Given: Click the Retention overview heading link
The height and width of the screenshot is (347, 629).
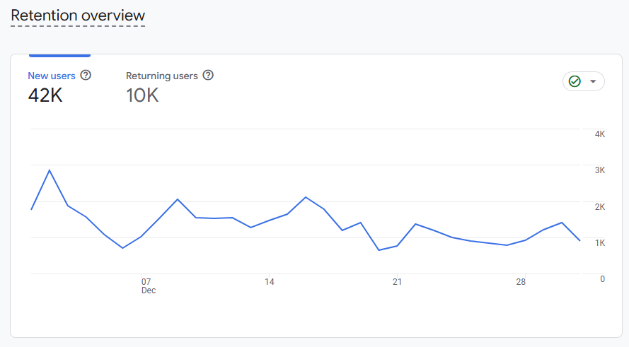Looking at the screenshot, I should coord(78,16).
